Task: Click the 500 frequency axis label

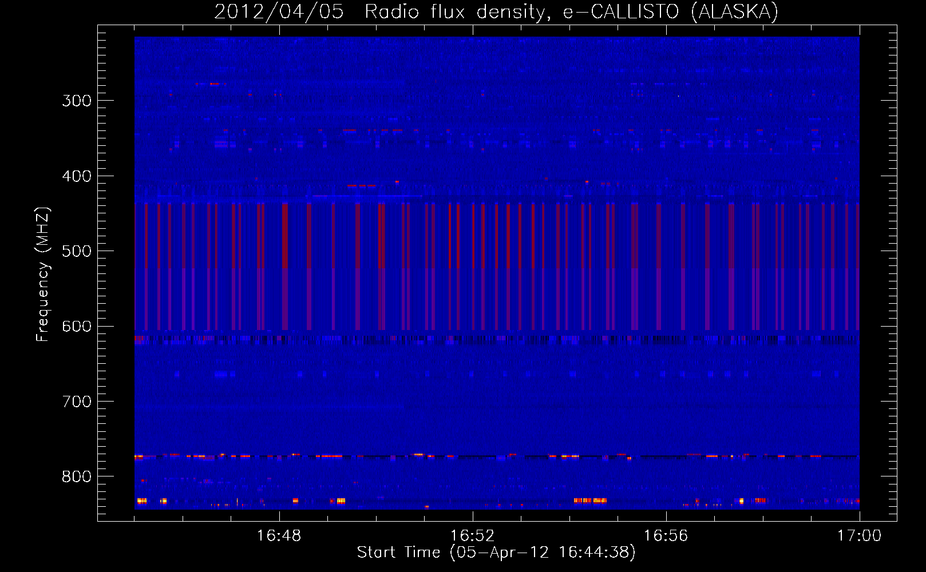Action: pyautogui.click(x=77, y=251)
